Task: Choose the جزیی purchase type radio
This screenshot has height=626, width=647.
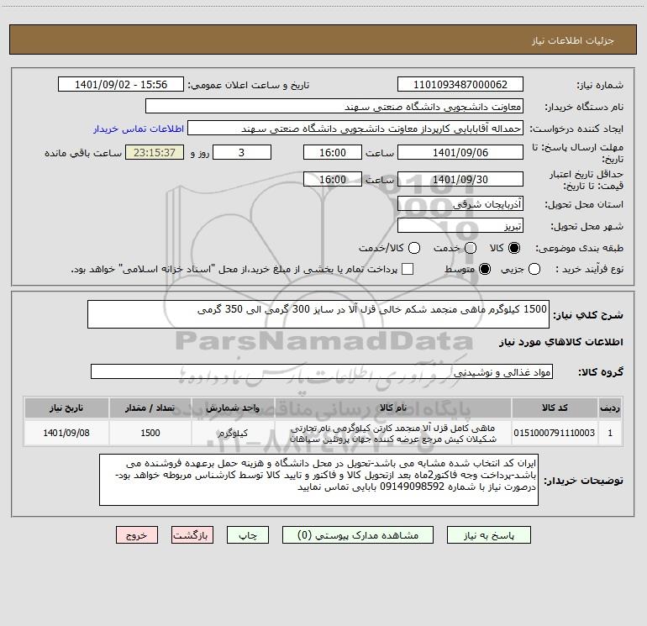Action: point(534,269)
